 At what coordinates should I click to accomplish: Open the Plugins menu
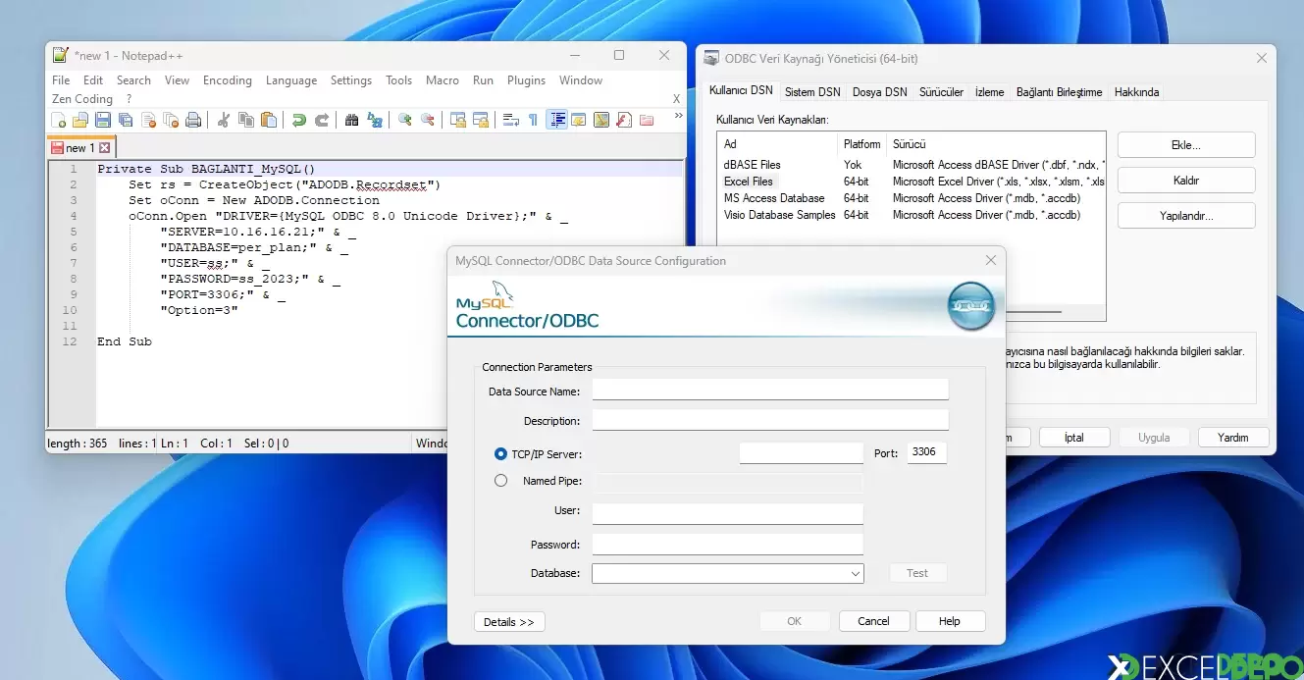point(527,80)
